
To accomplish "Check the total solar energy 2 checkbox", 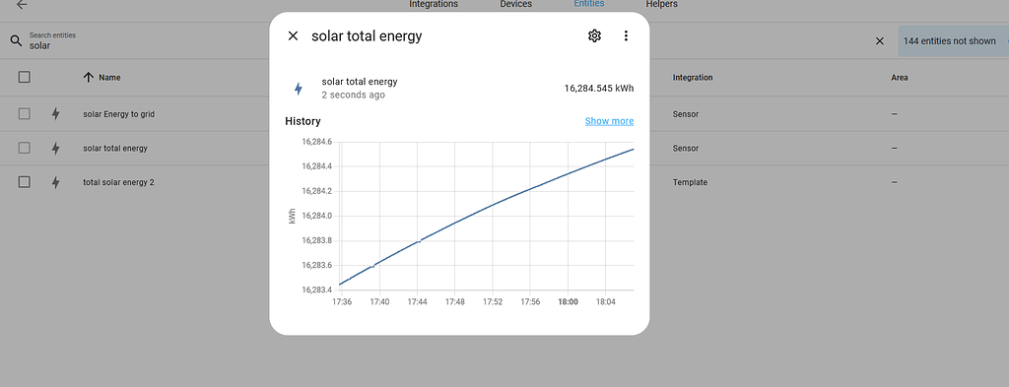I will click(25, 182).
